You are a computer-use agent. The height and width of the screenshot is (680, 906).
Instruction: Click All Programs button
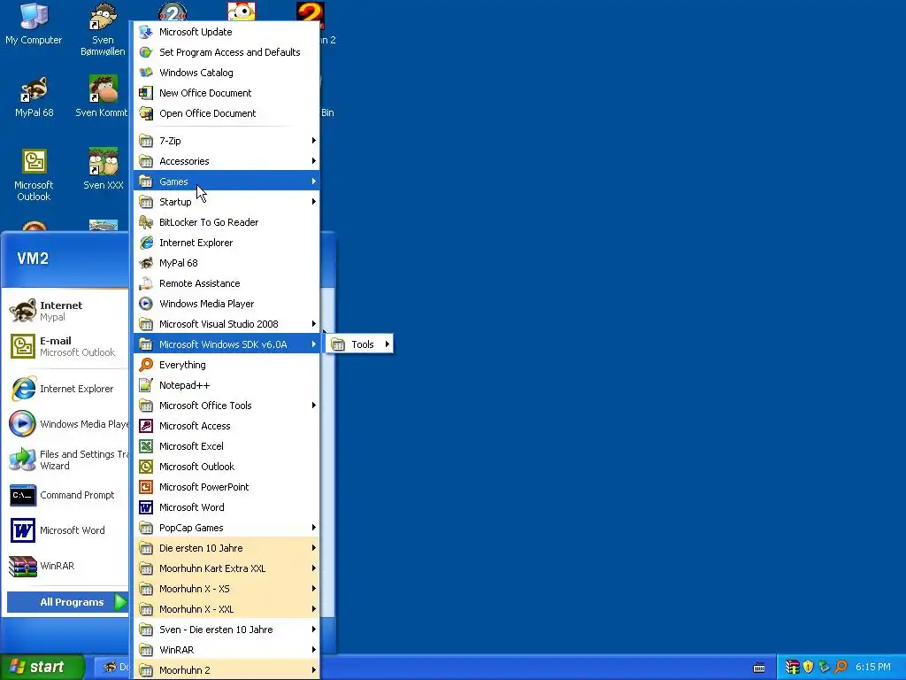67,602
